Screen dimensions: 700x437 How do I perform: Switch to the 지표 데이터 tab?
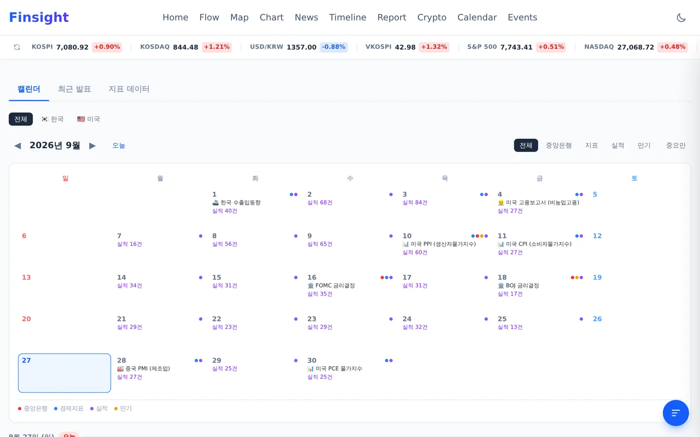(x=129, y=89)
